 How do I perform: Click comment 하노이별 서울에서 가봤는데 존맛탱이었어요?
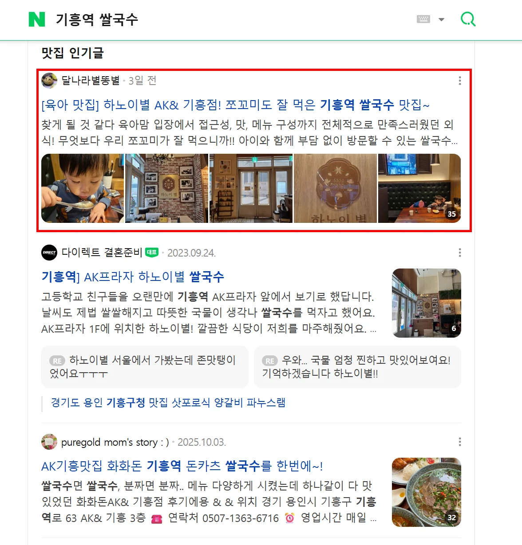pyautogui.click(x=145, y=367)
